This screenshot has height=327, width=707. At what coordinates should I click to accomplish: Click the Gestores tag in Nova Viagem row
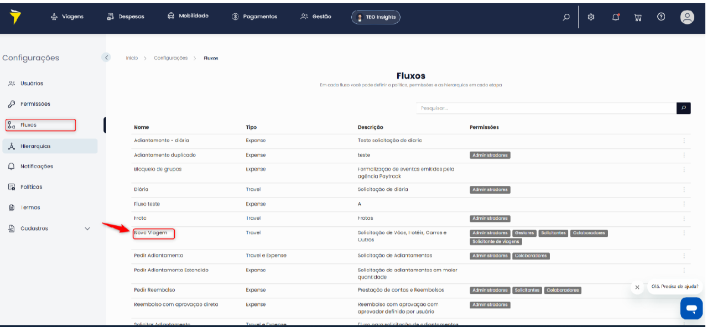pos(524,233)
